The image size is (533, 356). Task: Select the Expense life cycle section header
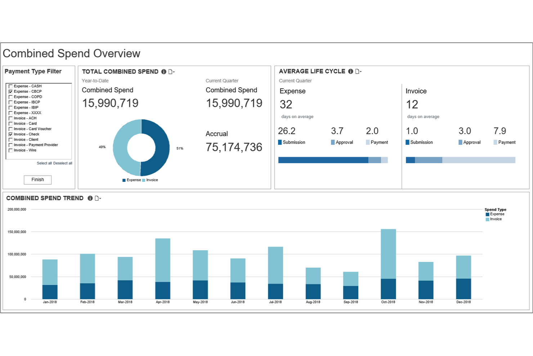[x=292, y=91]
